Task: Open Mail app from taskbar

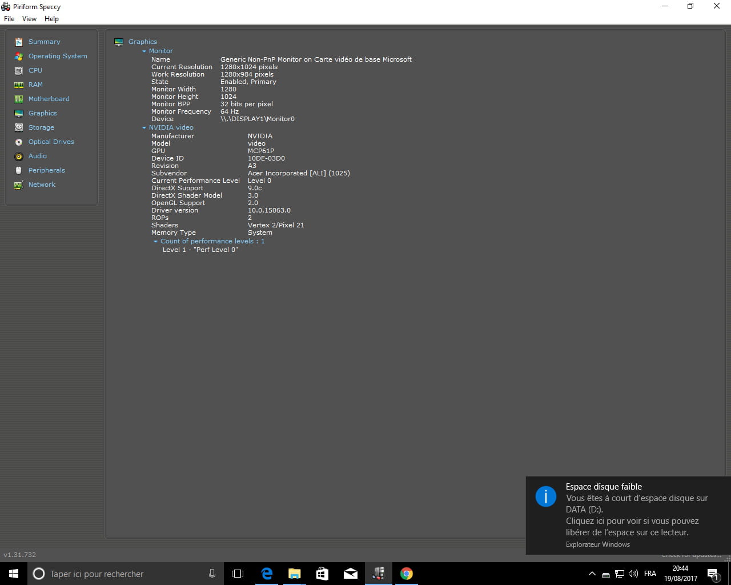Action: click(351, 574)
